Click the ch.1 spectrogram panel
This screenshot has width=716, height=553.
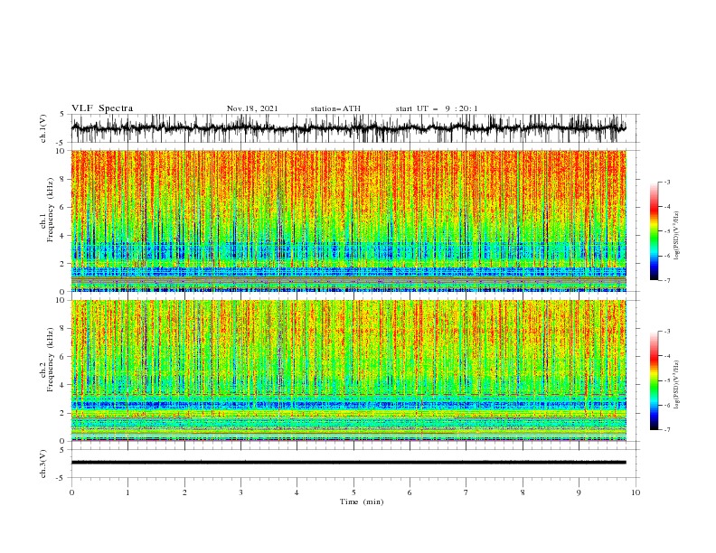tap(349, 220)
